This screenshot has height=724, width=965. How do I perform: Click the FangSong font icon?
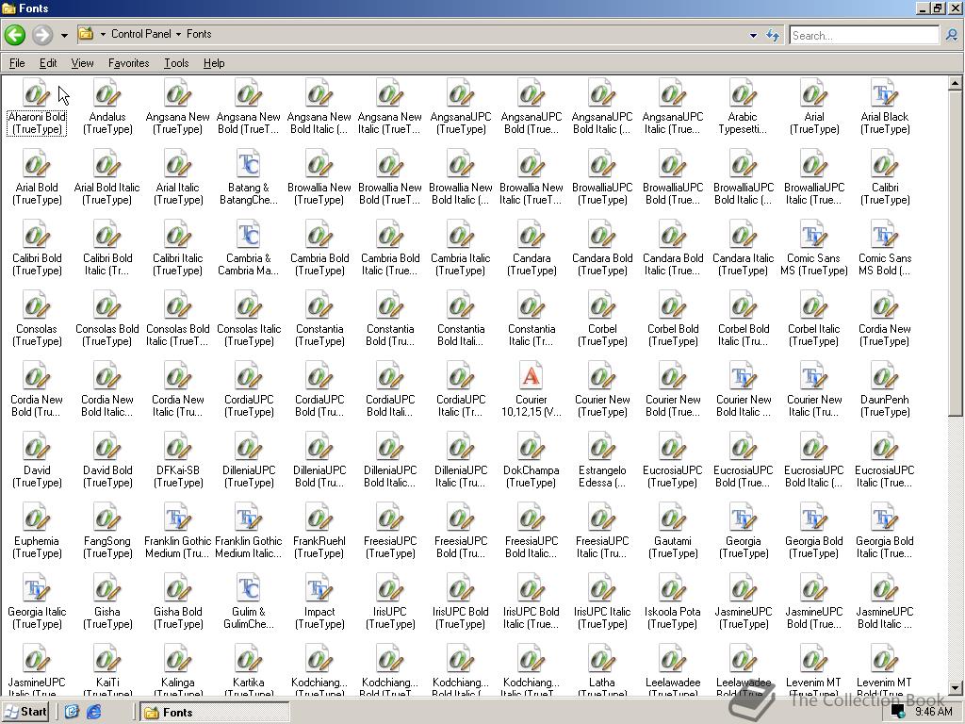tap(107, 518)
